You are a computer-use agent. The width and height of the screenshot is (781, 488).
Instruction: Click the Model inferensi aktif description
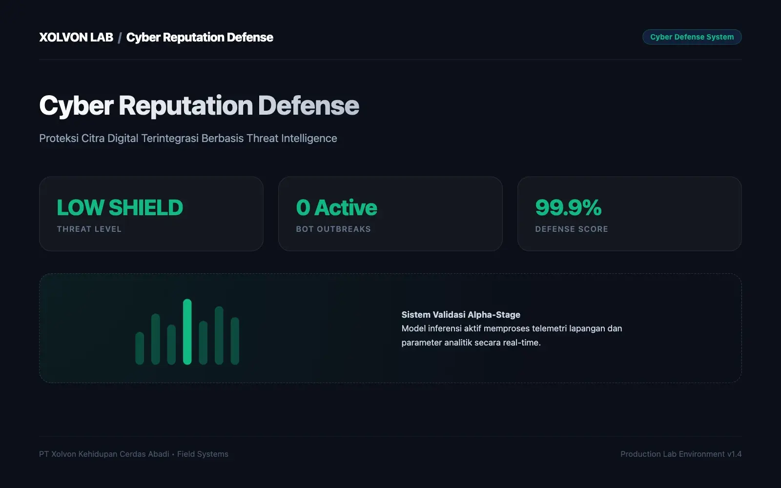(512, 335)
